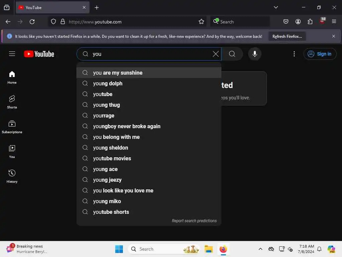Go to Home in the sidebar
Image resolution: width=342 pixels, height=257 pixels.
coord(12,78)
